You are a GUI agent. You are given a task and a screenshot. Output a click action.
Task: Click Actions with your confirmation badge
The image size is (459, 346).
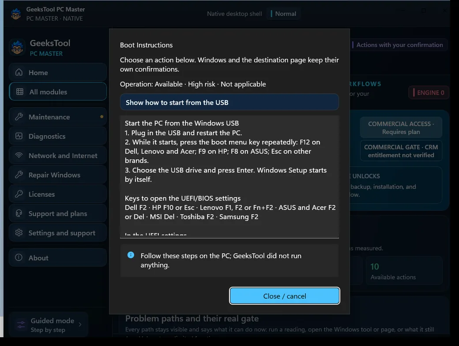(x=398, y=45)
